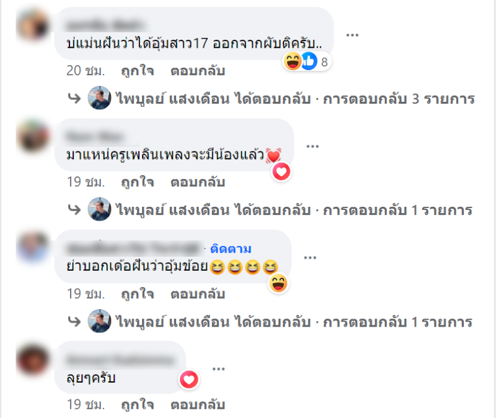
Task: Like the comment posted 20 ชม. ago
Action: (x=138, y=71)
